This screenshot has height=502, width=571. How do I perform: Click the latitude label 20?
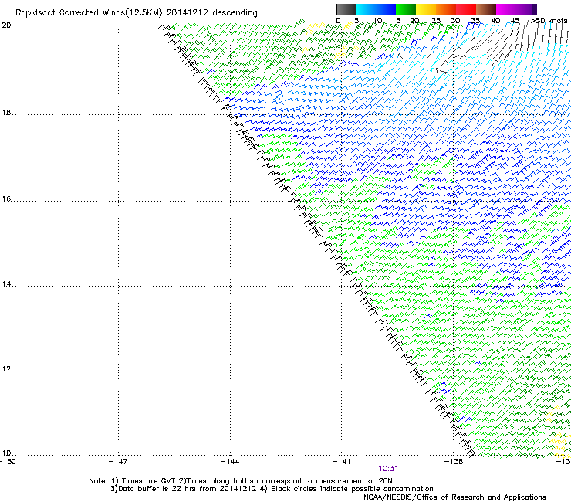(6, 25)
